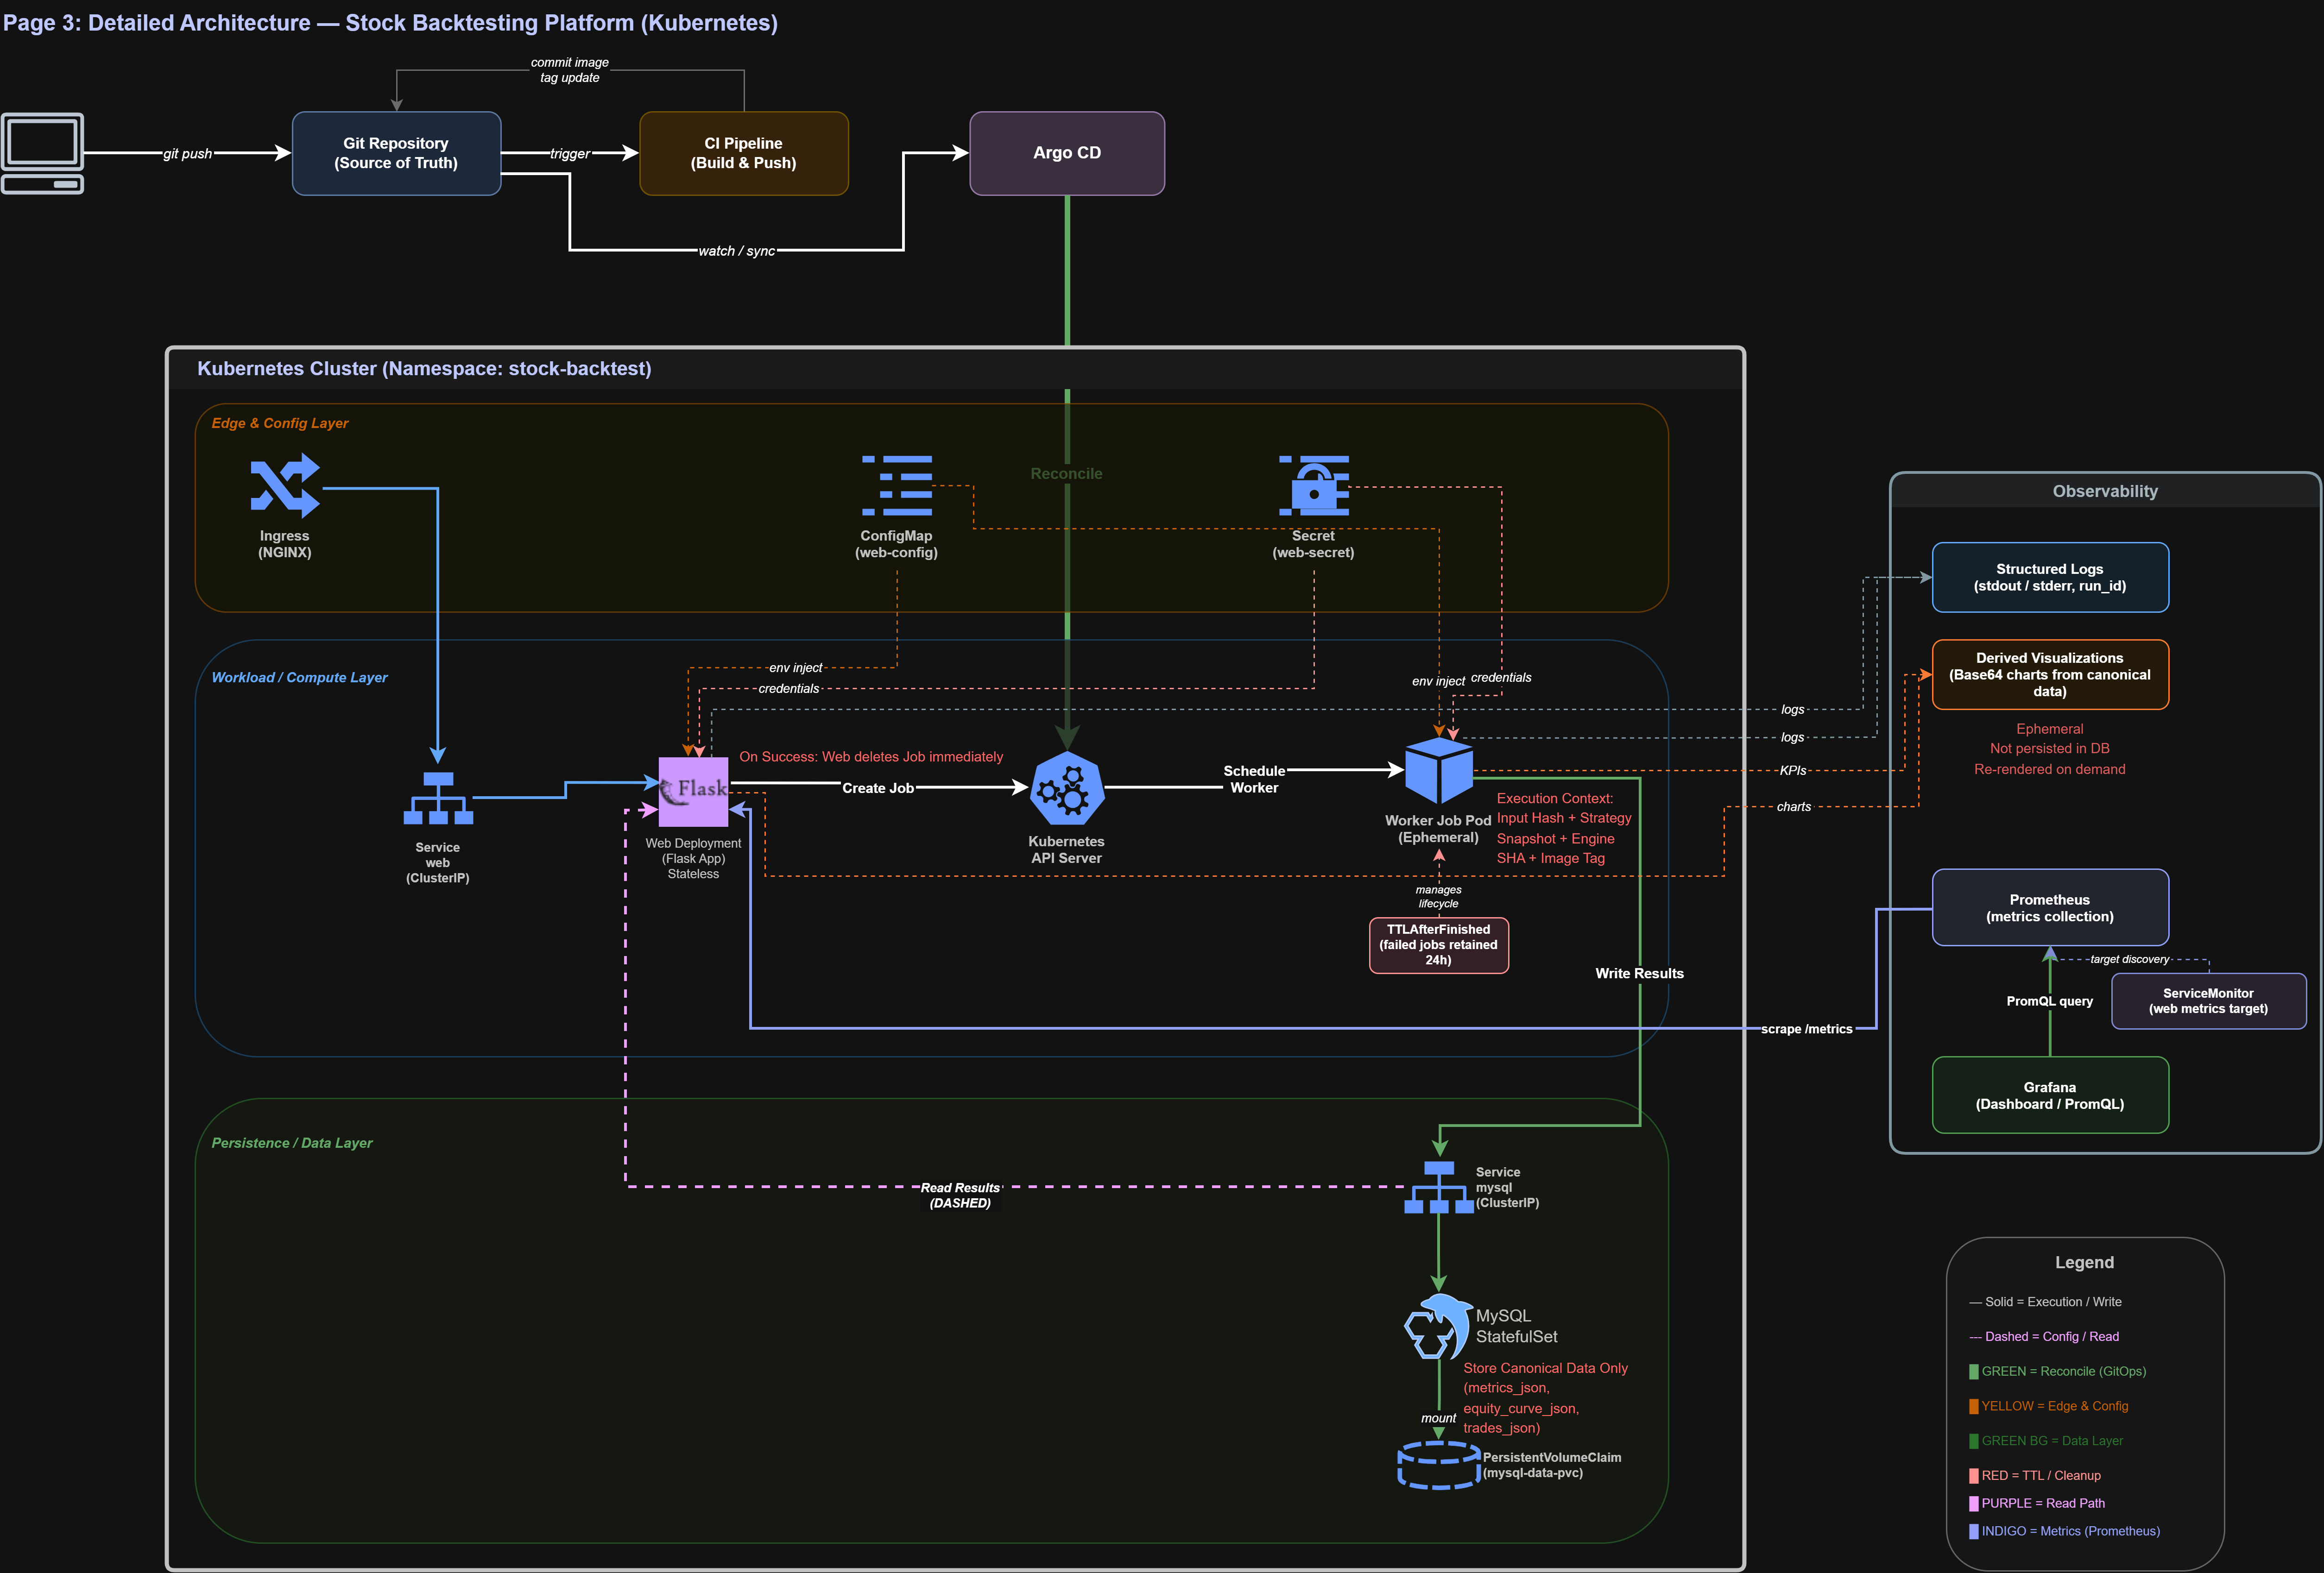Click 'Dashed = Config / Read' legend entry
The height and width of the screenshot is (1573, 2324).
point(2044,1337)
